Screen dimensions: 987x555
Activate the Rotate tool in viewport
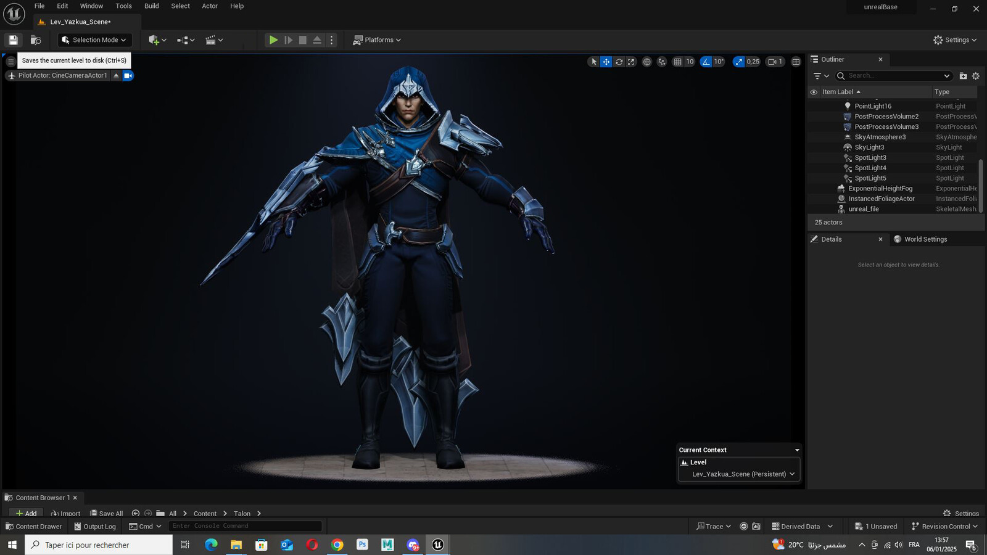619,62
